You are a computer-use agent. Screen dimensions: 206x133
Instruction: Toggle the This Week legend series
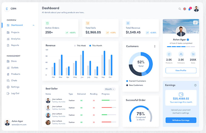click(x=80, y=46)
